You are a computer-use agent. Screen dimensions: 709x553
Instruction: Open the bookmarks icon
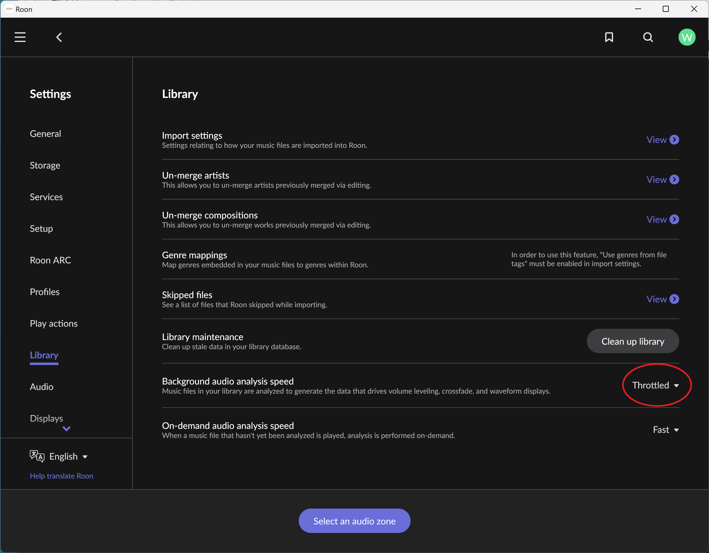[609, 37]
